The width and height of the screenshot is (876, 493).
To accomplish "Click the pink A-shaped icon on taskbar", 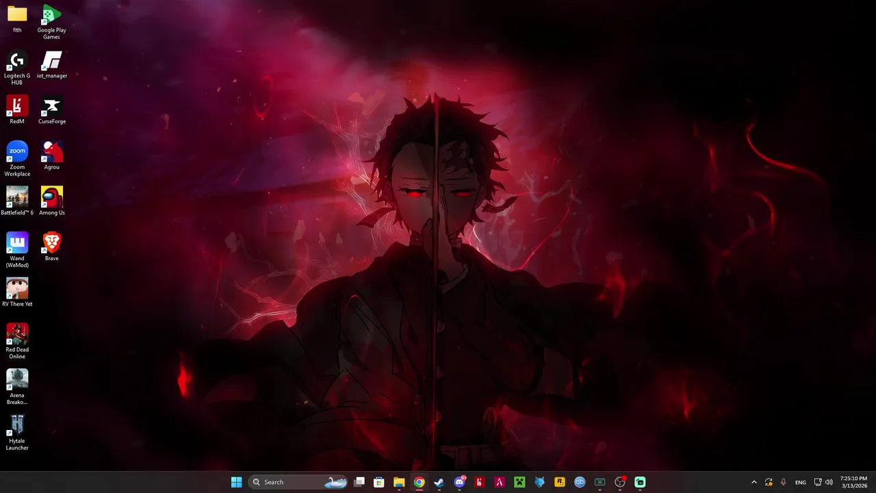I will tap(500, 482).
